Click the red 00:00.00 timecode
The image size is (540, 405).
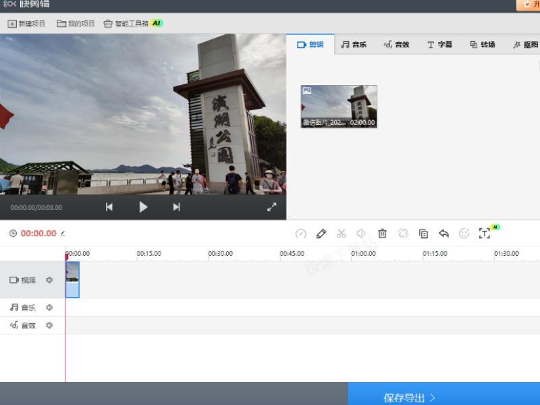point(38,233)
